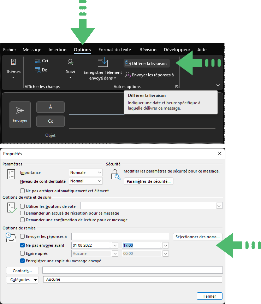Uncheck Ne pas envoyer avant

[x=23, y=245]
